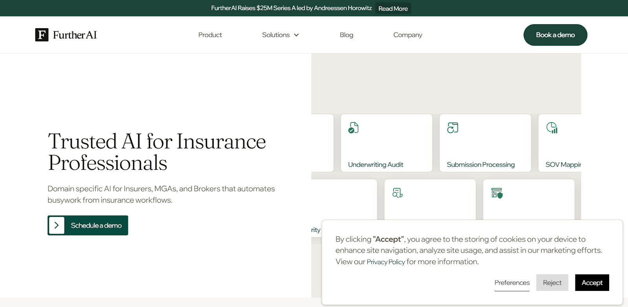Screen dimensions: 628x307
Task: Expand the Solutions dropdown chevron
Action: [x=296, y=35]
